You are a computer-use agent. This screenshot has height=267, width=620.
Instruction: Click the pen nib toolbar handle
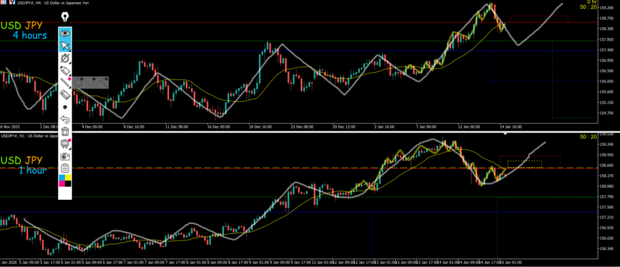coord(65,18)
